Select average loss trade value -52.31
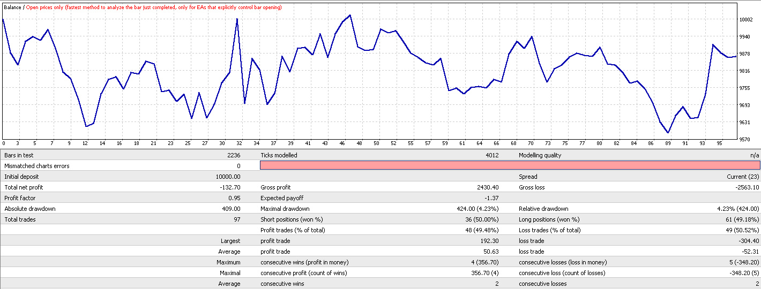Image resolution: width=761 pixels, height=289 pixels. pyautogui.click(x=751, y=252)
